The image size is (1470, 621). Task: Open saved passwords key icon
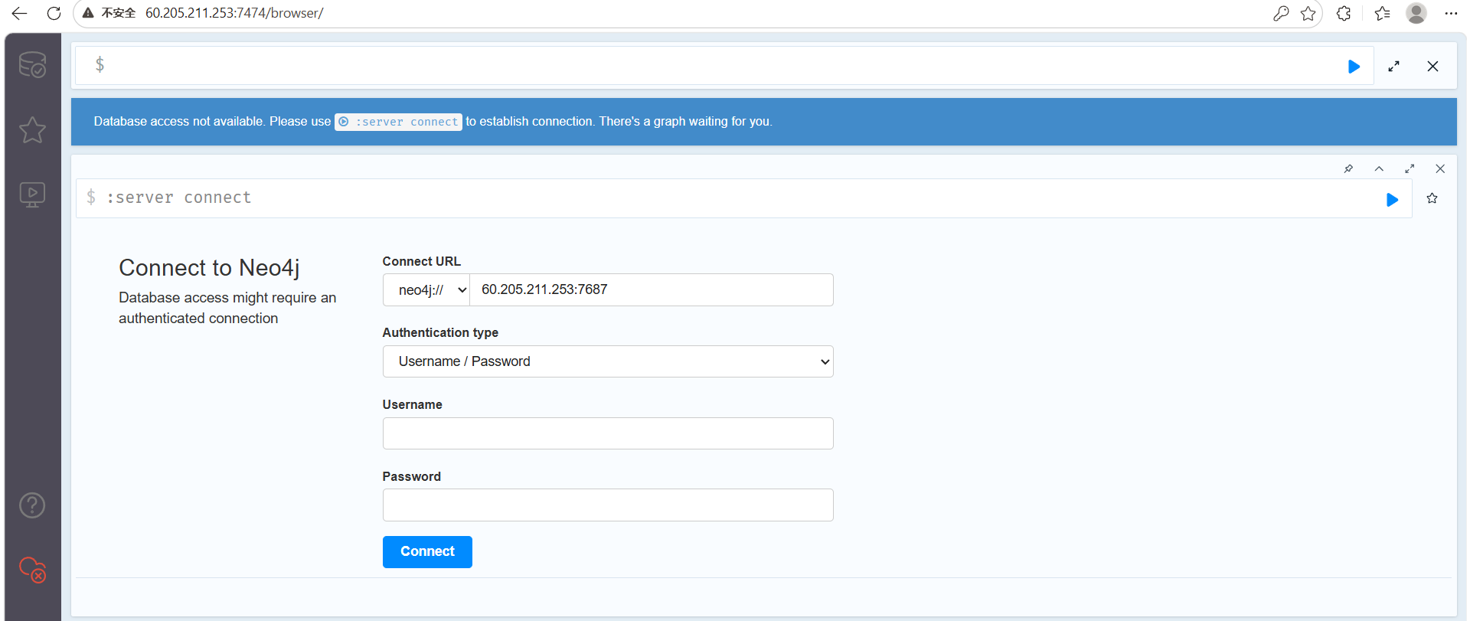click(x=1281, y=13)
